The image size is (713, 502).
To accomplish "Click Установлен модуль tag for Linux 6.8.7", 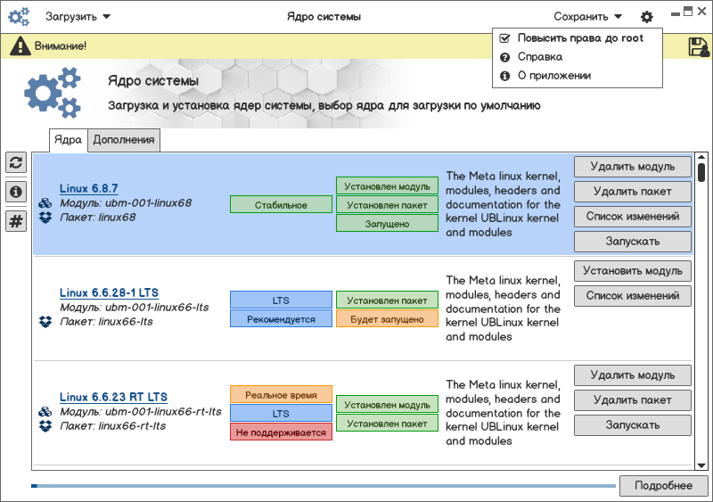I will pos(387,186).
